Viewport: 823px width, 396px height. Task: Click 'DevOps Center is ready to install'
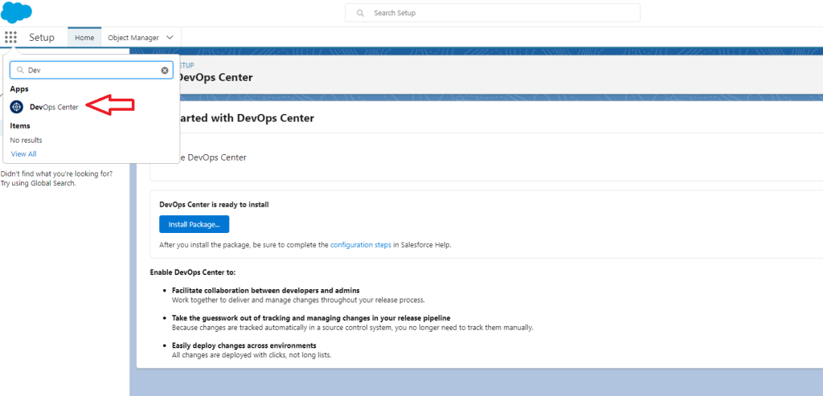click(214, 205)
